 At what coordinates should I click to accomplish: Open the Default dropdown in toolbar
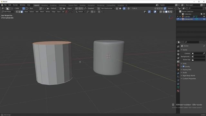coord(52,8)
